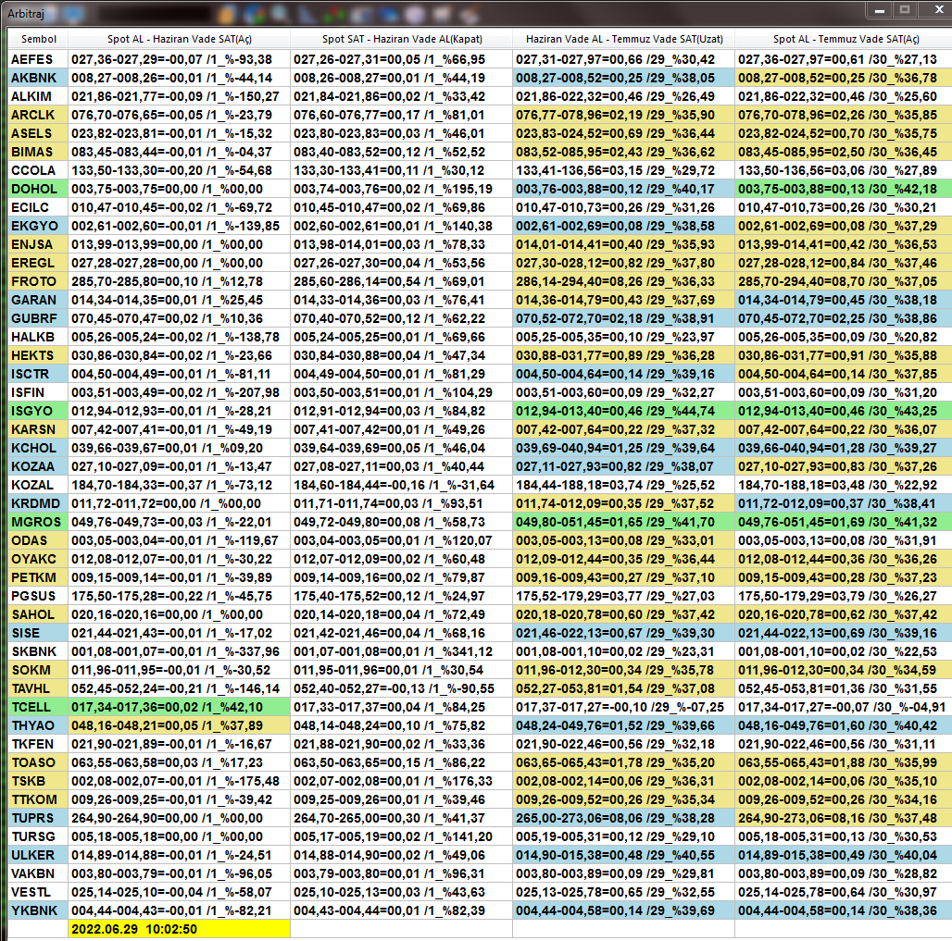Select the KOZAL symbol
952x941 pixels.
pyautogui.click(x=38, y=485)
